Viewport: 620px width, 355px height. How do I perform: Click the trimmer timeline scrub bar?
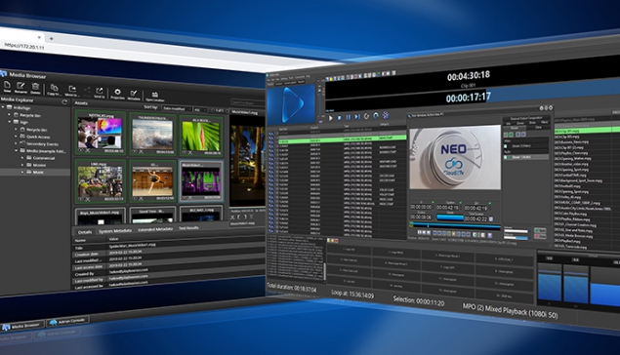(455, 226)
